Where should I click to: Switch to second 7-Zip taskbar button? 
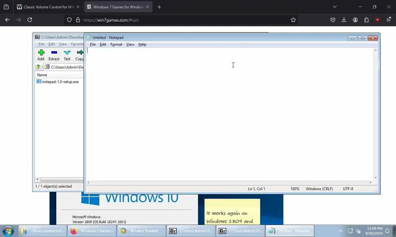click(240, 231)
